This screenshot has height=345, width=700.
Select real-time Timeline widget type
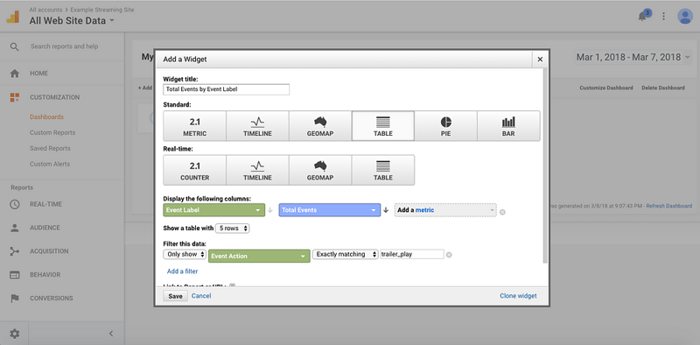(257, 170)
